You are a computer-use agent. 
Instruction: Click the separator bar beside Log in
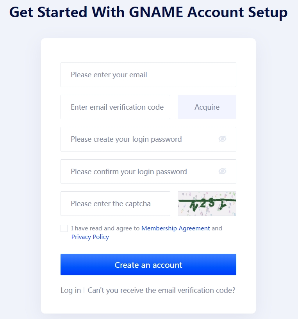pyautogui.click(x=84, y=290)
